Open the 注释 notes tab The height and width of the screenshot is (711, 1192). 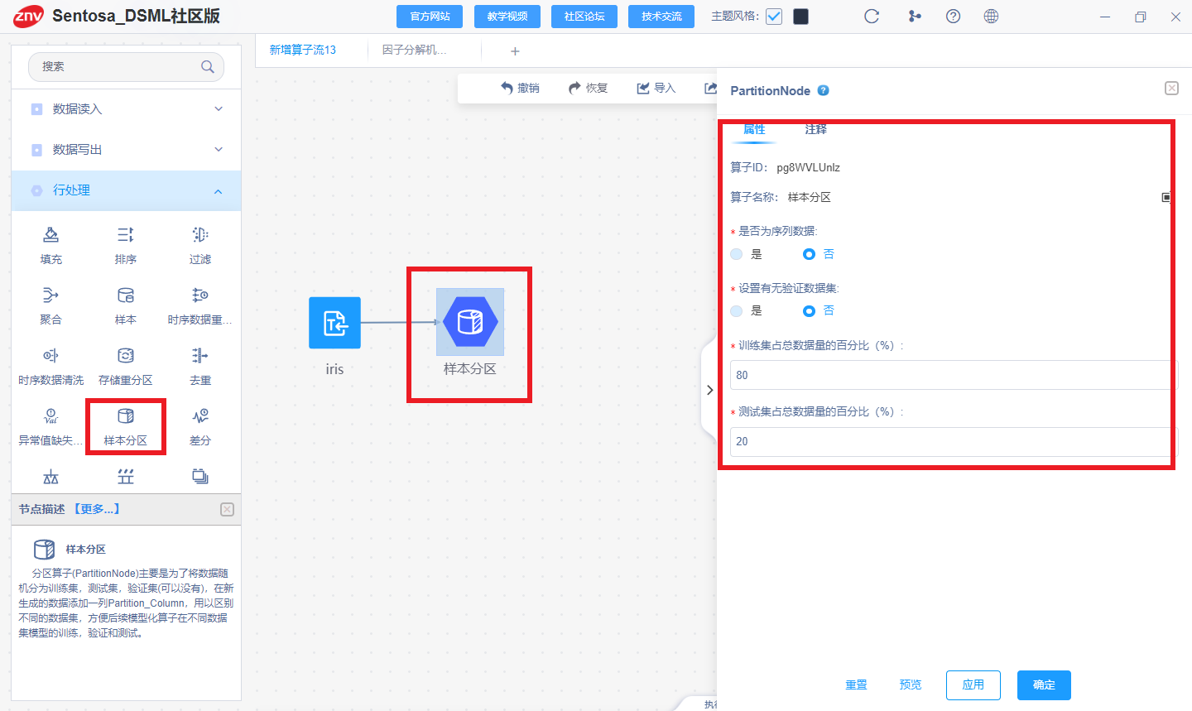815,129
